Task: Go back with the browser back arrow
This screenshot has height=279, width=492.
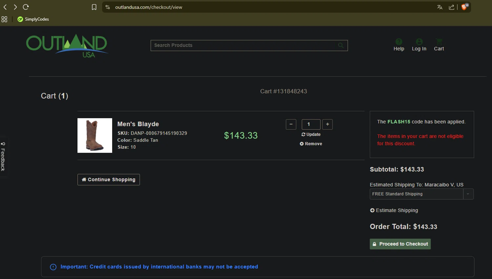Action: click(5, 7)
